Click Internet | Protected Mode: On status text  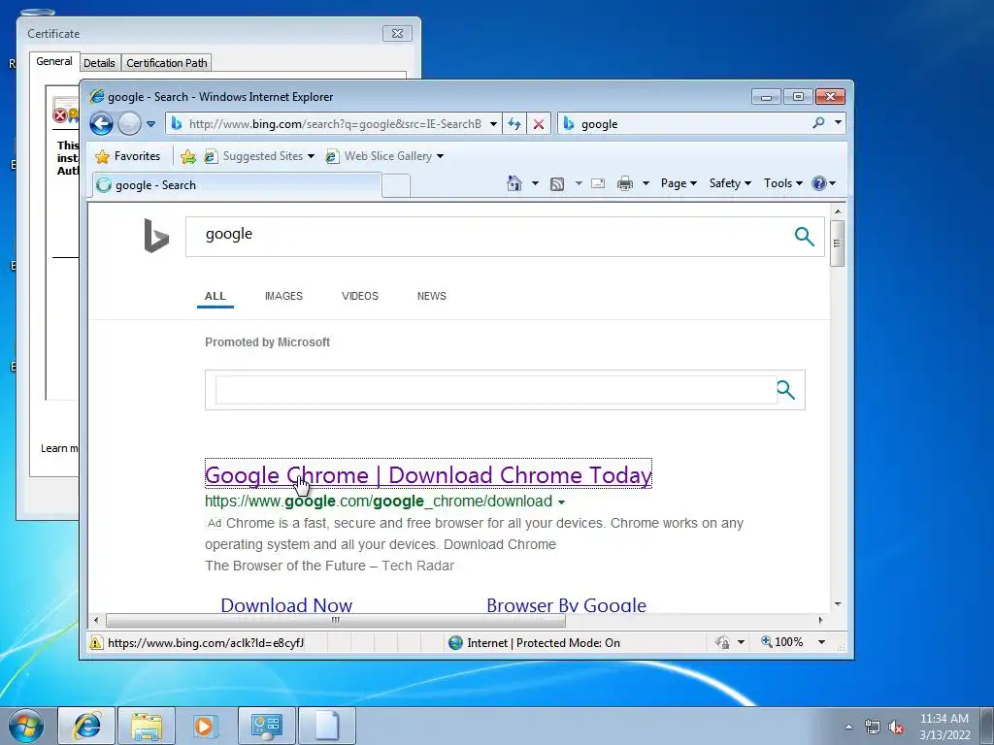coord(544,642)
